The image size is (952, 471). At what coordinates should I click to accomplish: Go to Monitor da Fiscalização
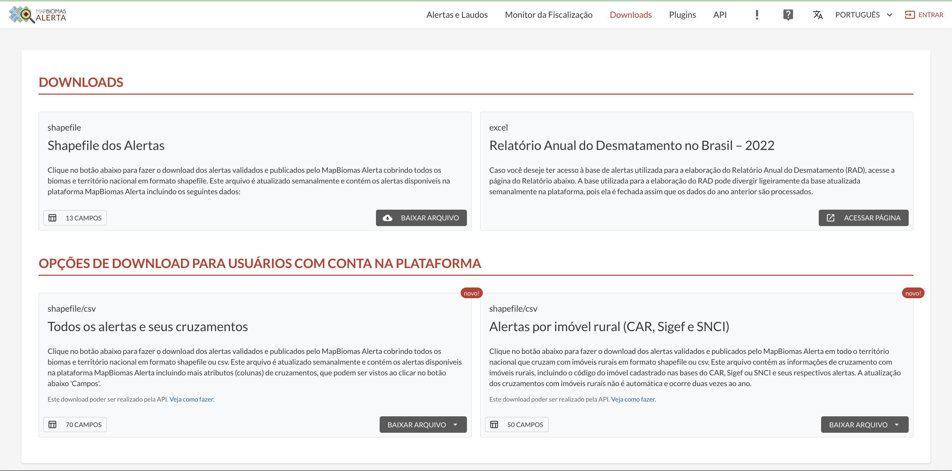click(x=549, y=15)
